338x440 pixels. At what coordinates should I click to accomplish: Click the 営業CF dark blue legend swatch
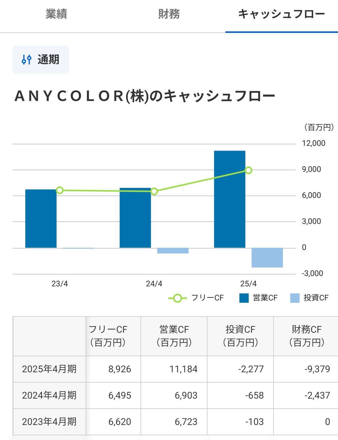tap(244, 298)
